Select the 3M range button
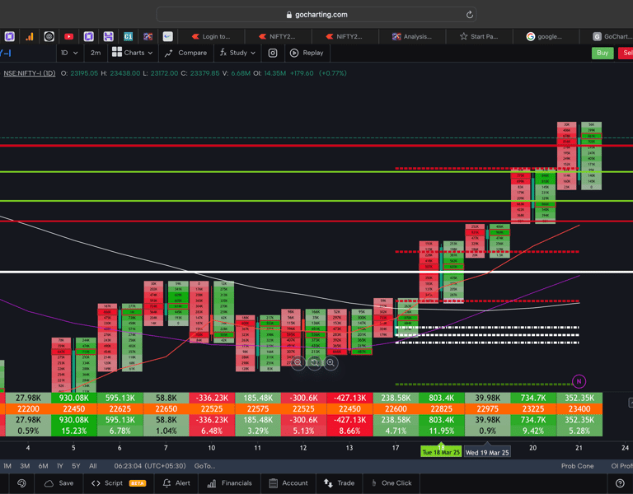The width and height of the screenshot is (633, 494). 25,466
